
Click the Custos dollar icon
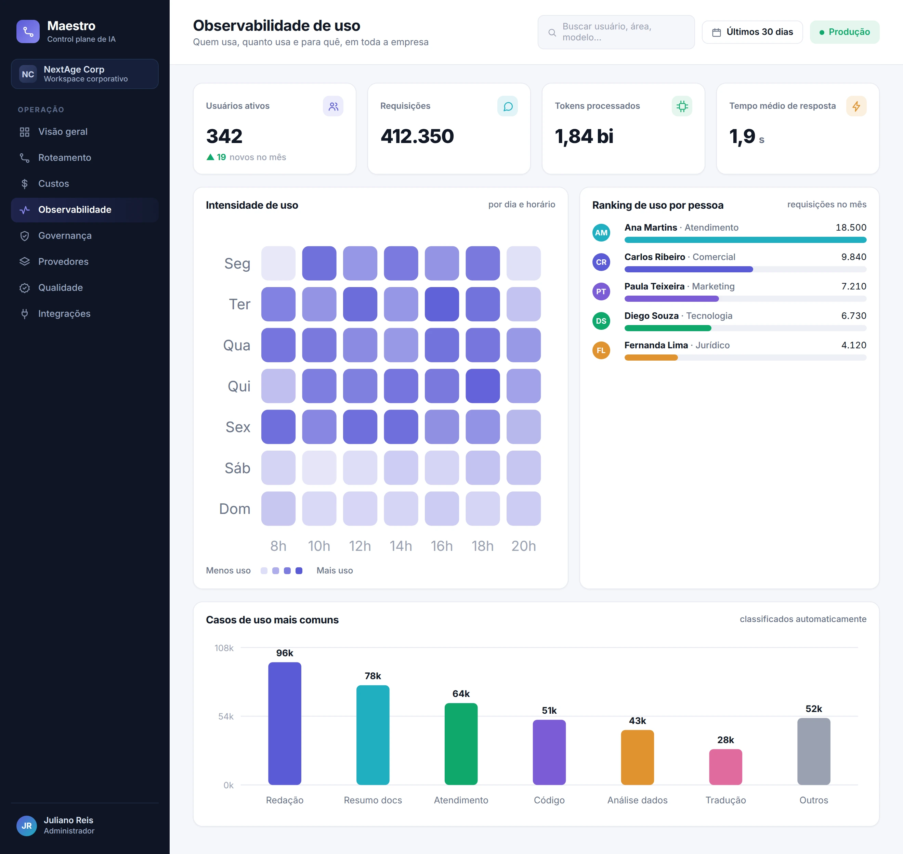coord(25,183)
